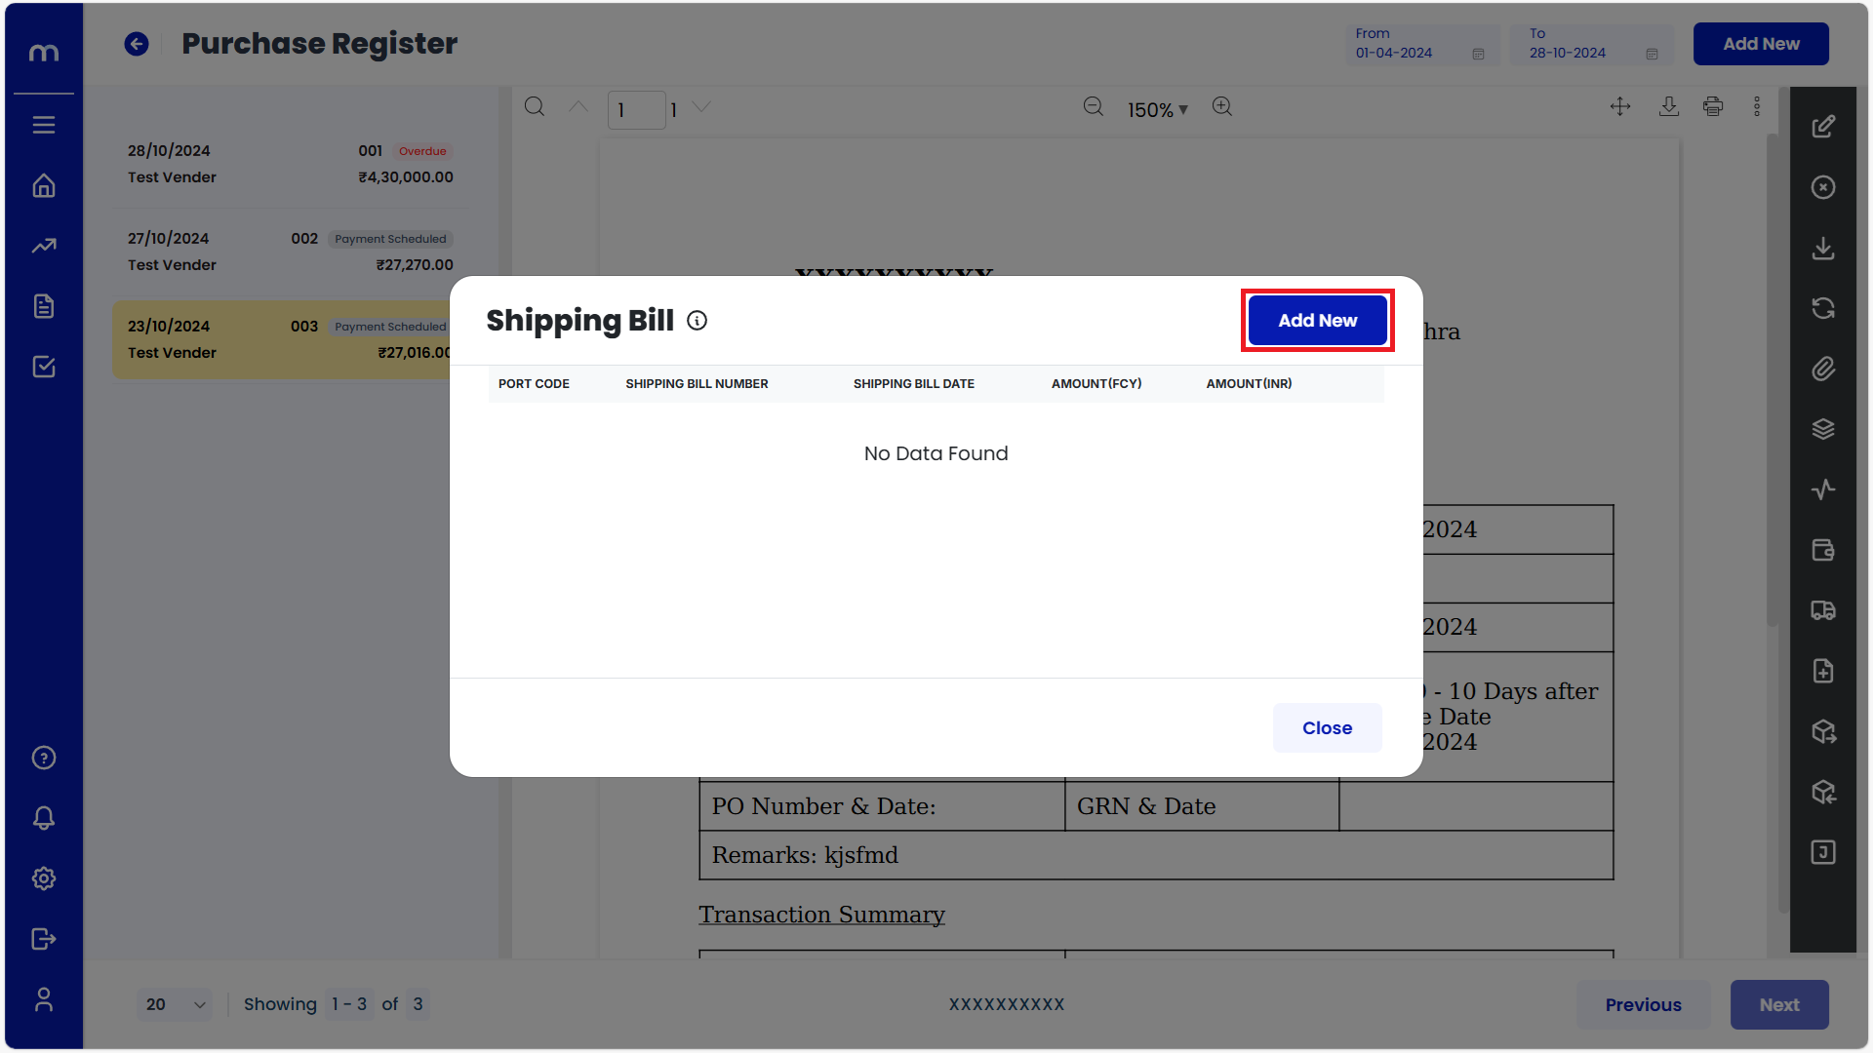Viewport: 1873px width, 1053px height.
Task: Click the cancel circle-x icon in right panel
Action: click(x=1823, y=187)
